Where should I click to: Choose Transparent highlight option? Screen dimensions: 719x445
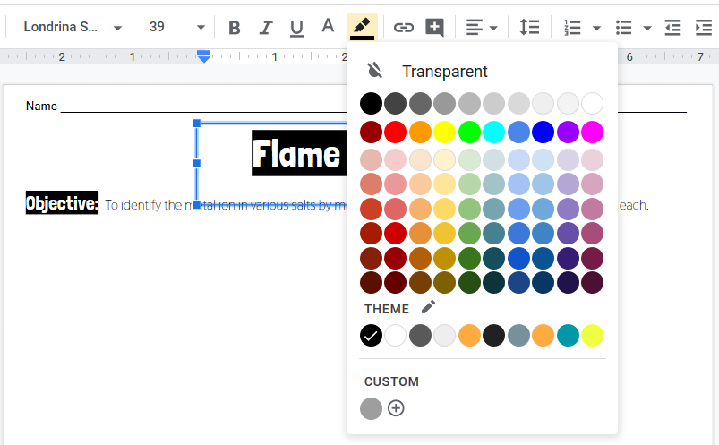coord(428,72)
